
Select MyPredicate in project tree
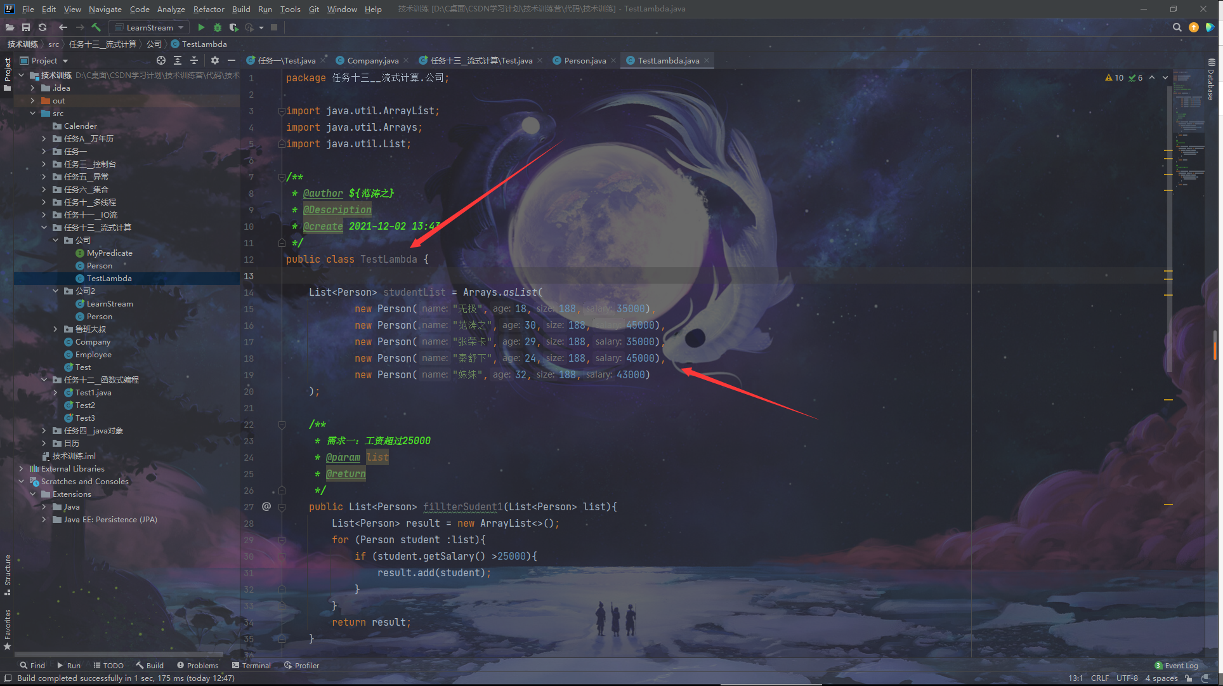click(x=109, y=253)
